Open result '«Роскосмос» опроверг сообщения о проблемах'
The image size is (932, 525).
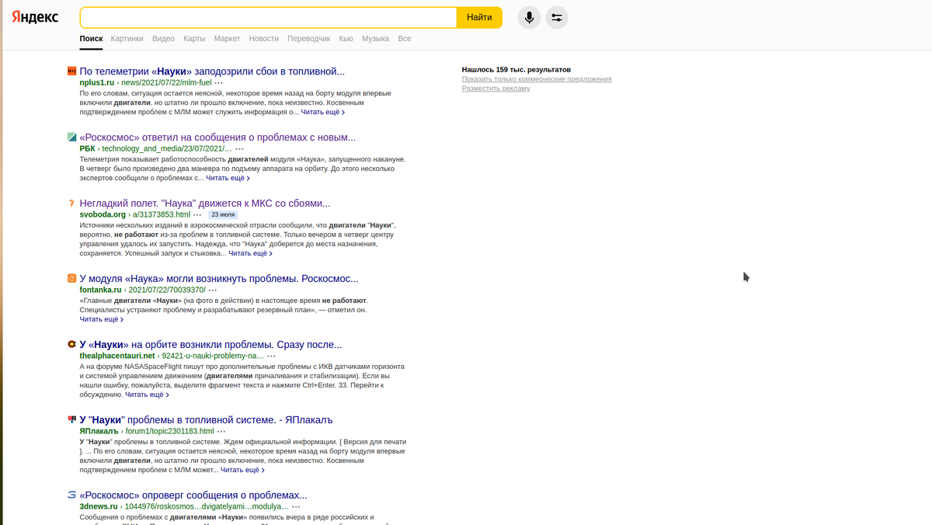coord(193,495)
